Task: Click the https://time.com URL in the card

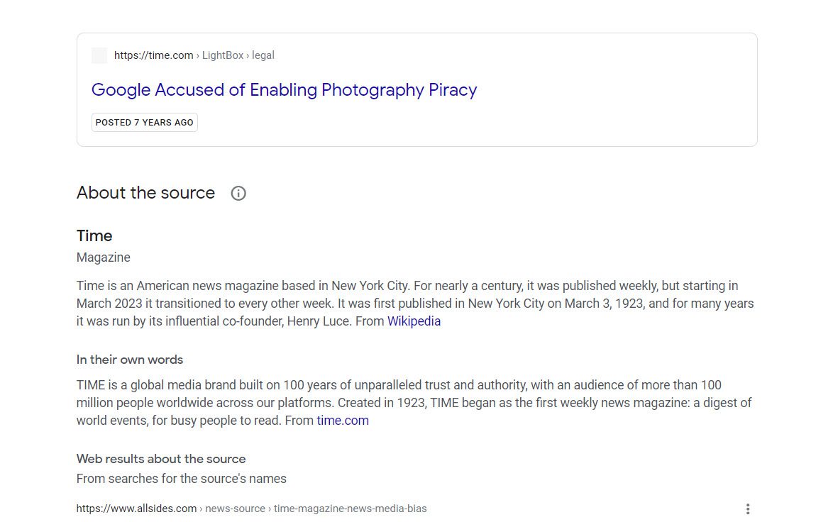Action: 153,55
